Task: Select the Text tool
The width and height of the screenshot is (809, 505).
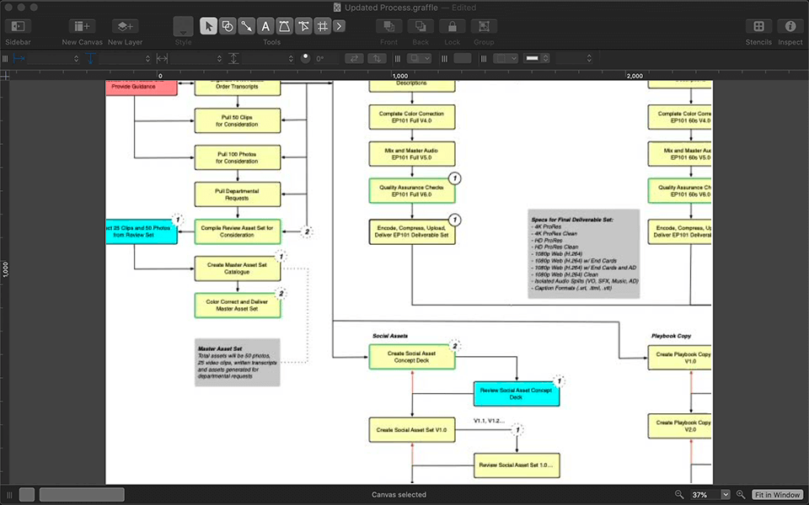Action: pyautogui.click(x=266, y=26)
